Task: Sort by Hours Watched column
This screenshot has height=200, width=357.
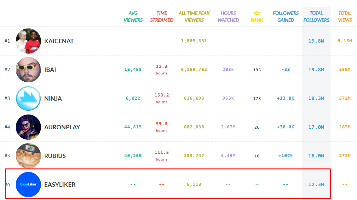Action: pos(228,17)
